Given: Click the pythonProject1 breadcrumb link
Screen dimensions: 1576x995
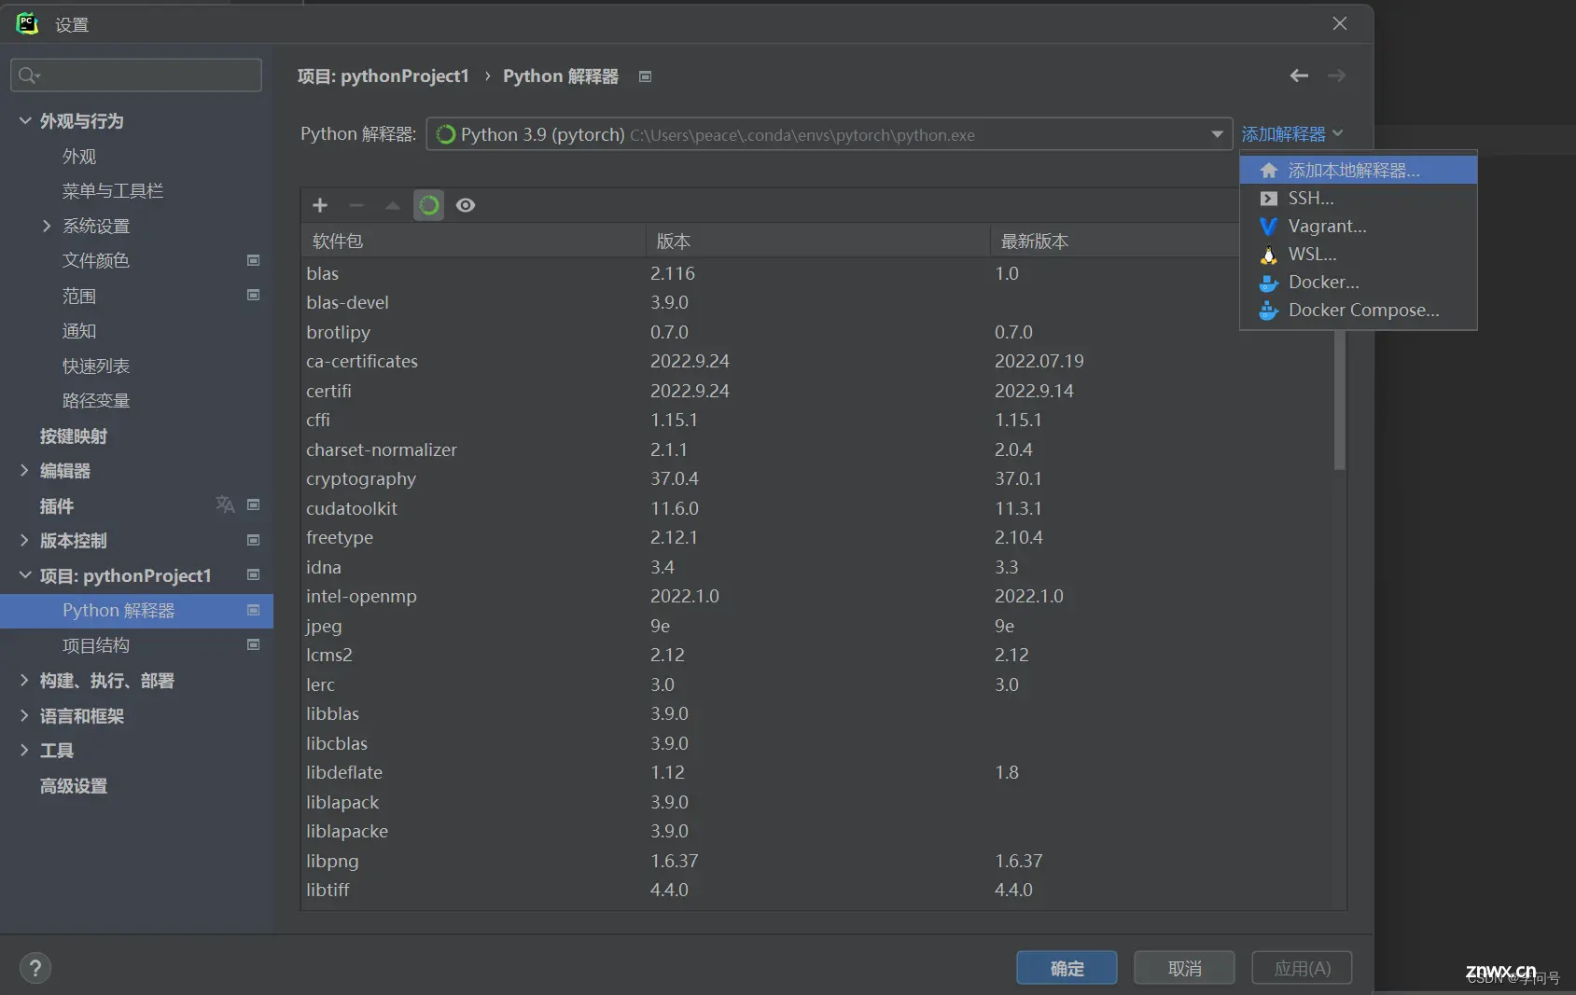Looking at the screenshot, I should (x=383, y=76).
